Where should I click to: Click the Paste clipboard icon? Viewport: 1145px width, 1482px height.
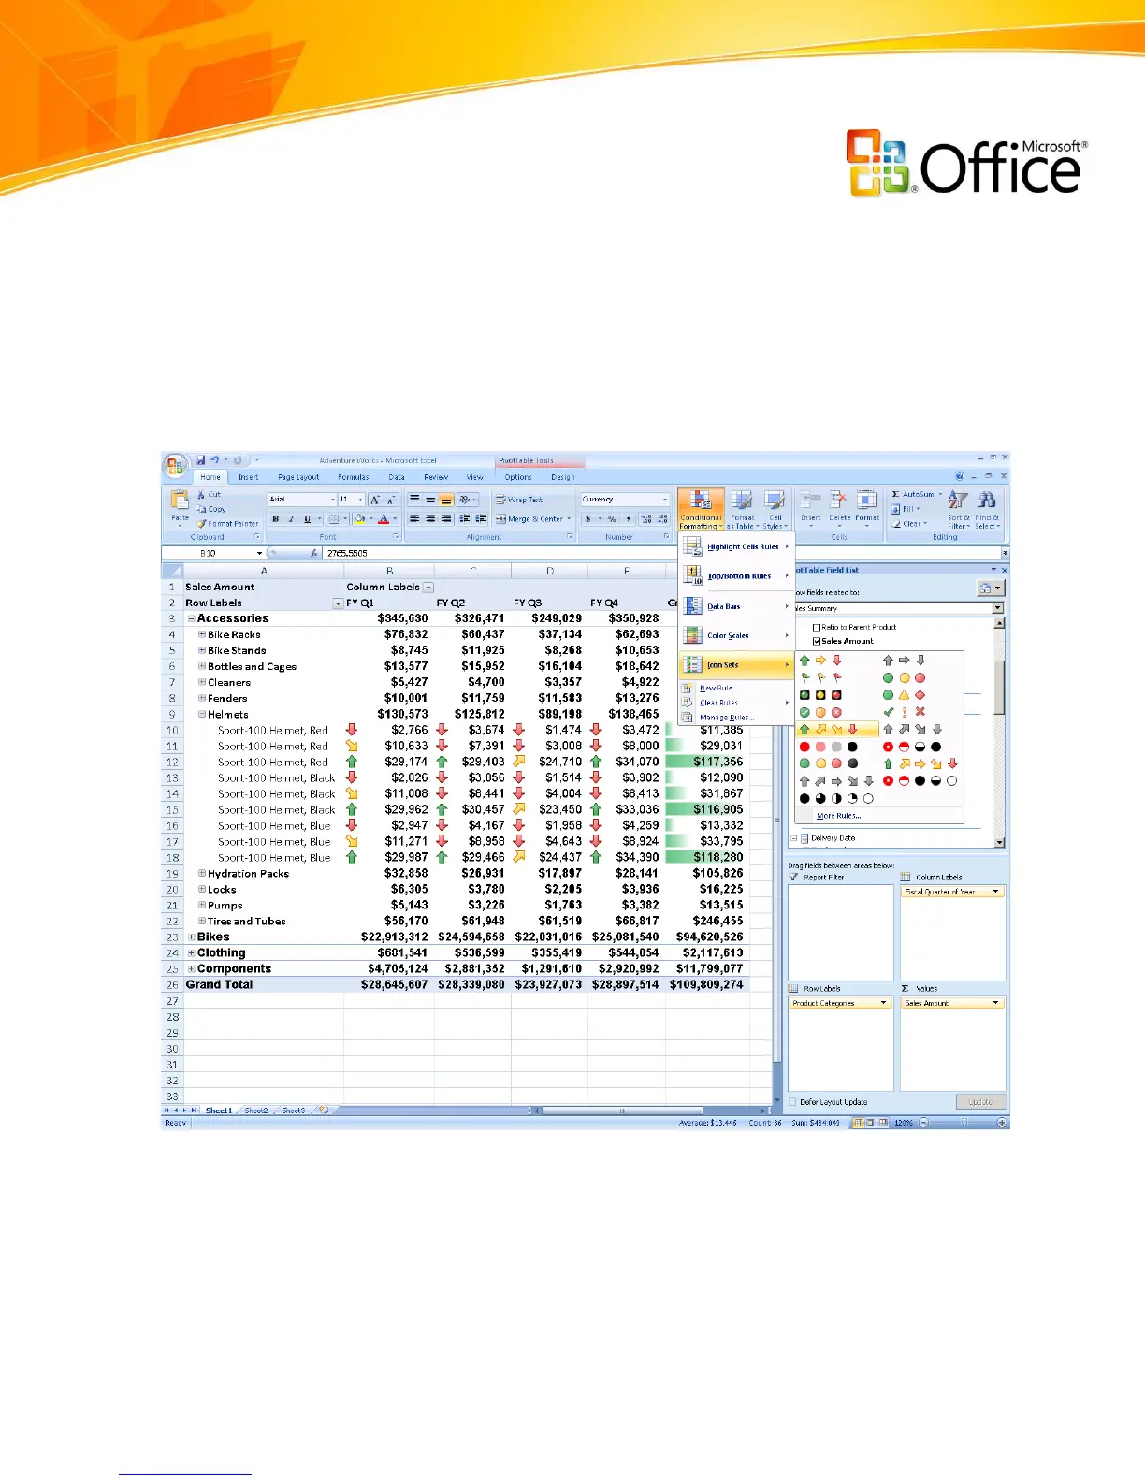(x=180, y=501)
